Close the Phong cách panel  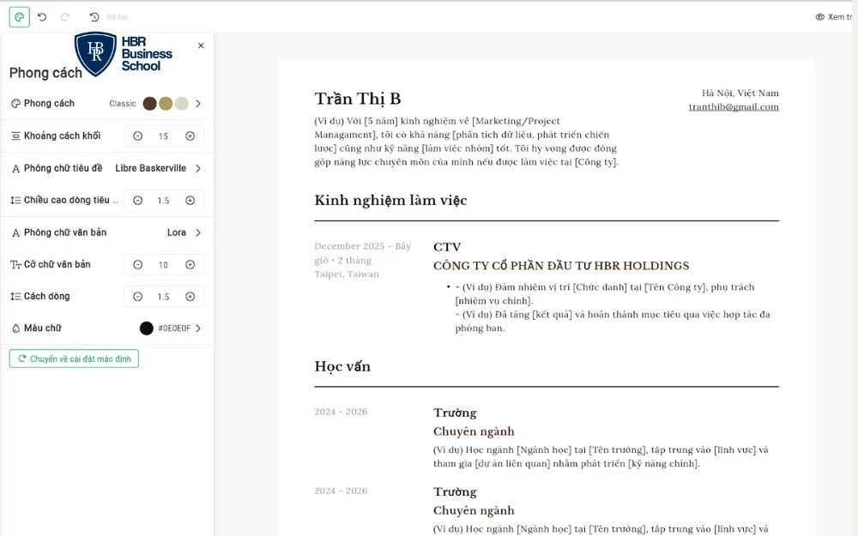click(x=201, y=45)
